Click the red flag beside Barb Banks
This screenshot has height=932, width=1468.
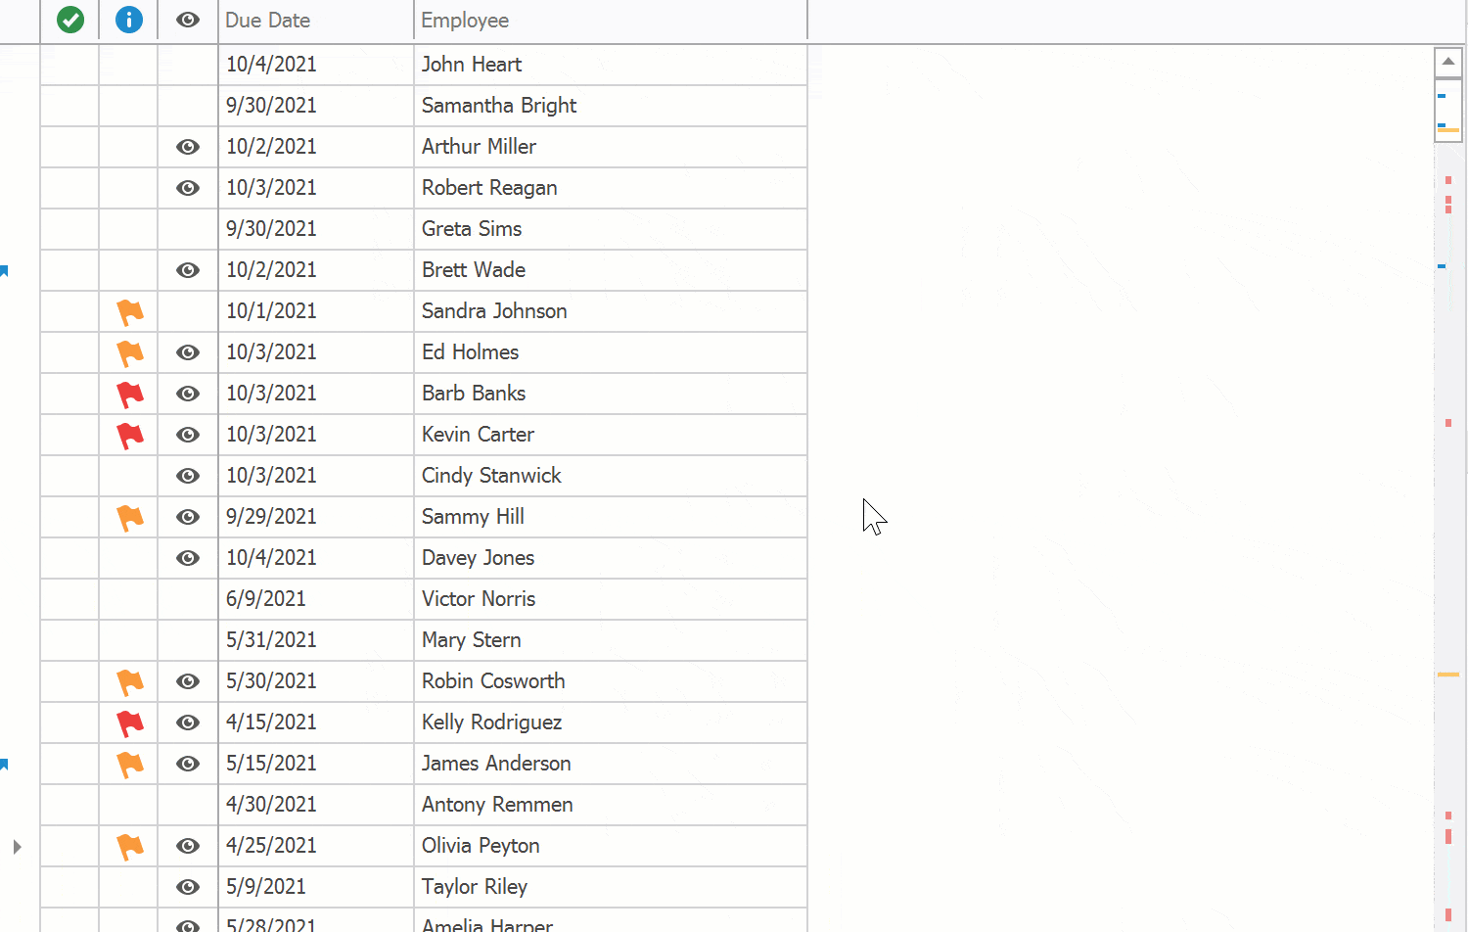click(128, 394)
